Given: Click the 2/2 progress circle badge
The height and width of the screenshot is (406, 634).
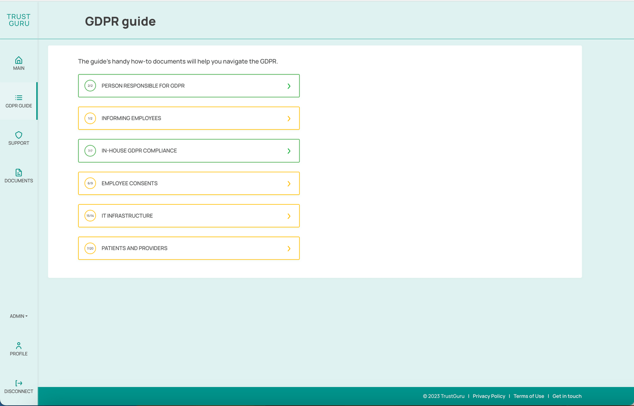Looking at the screenshot, I should pos(90,86).
